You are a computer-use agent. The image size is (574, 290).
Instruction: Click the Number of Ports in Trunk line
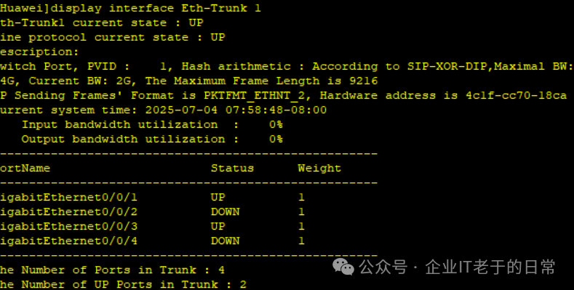click(112, 270)
